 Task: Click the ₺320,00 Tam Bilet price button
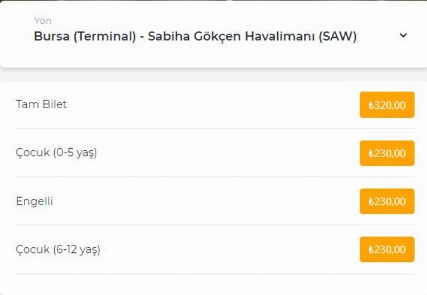coord(387,105)
